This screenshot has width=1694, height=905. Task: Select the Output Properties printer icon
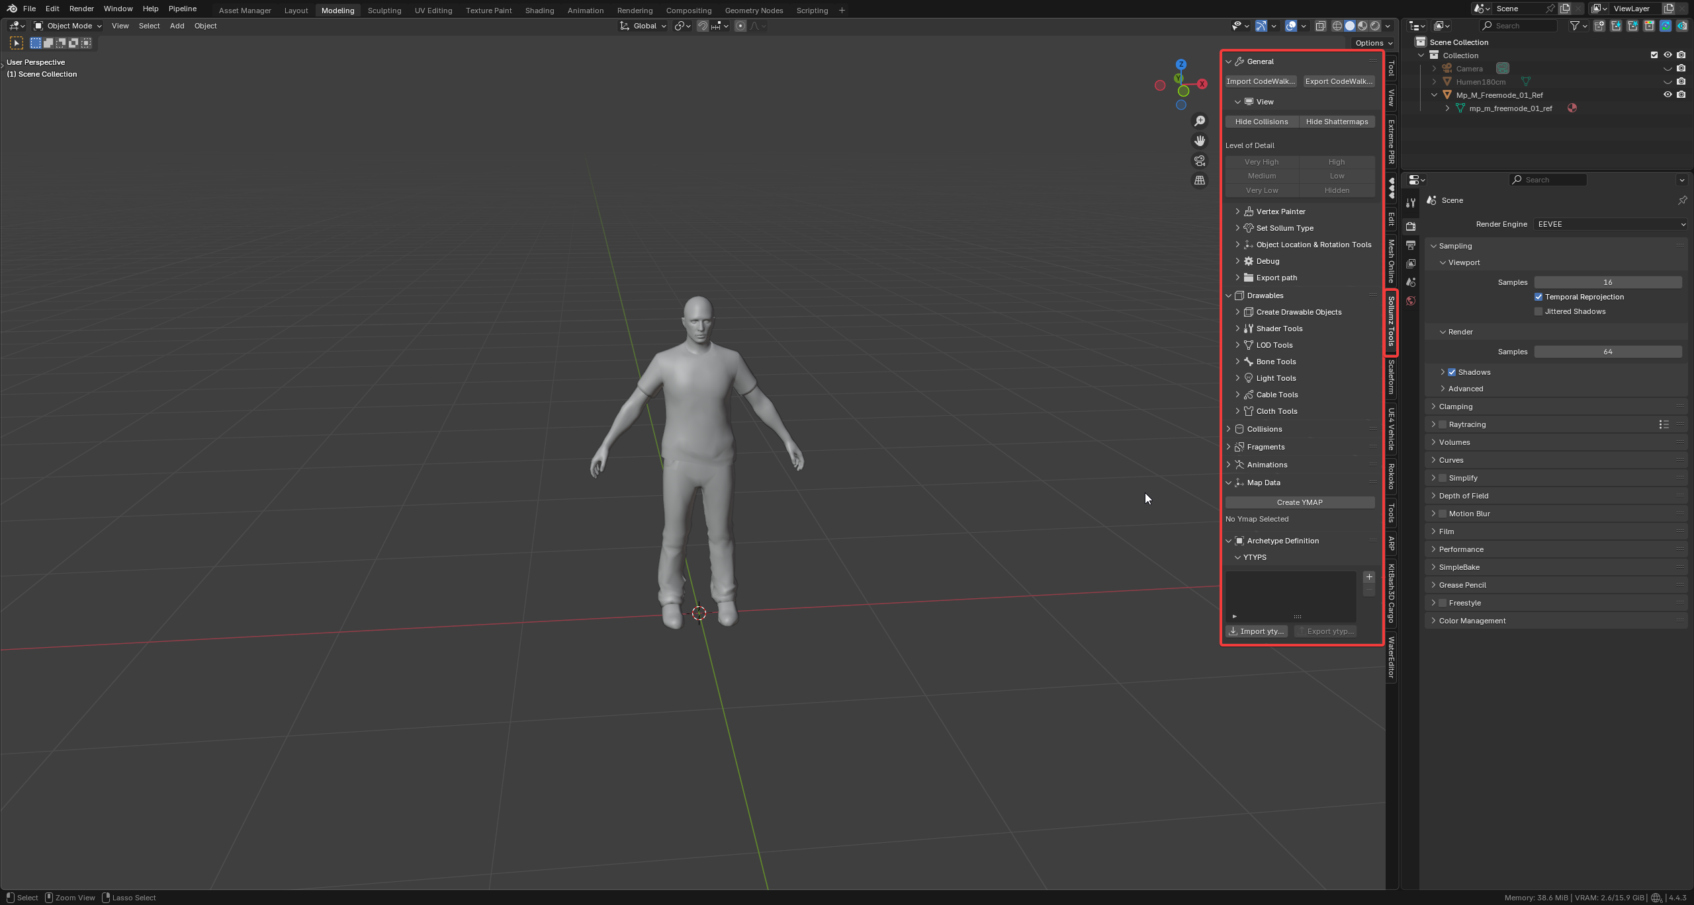(x=1411, y=245)
